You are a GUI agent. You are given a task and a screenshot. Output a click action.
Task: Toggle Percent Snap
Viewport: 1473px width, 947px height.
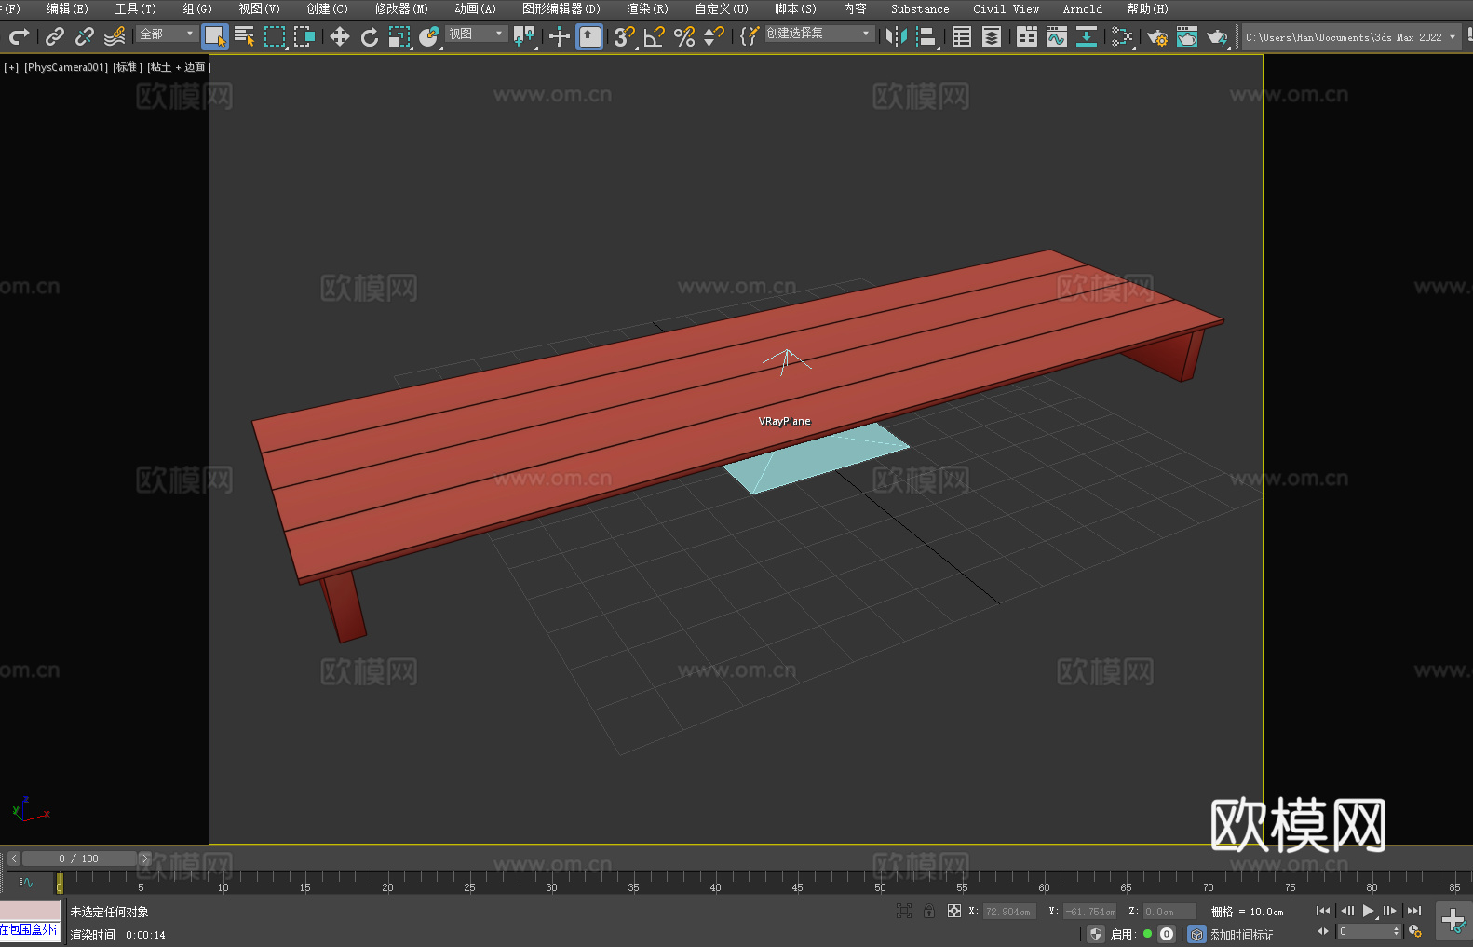tap(684, 36)
